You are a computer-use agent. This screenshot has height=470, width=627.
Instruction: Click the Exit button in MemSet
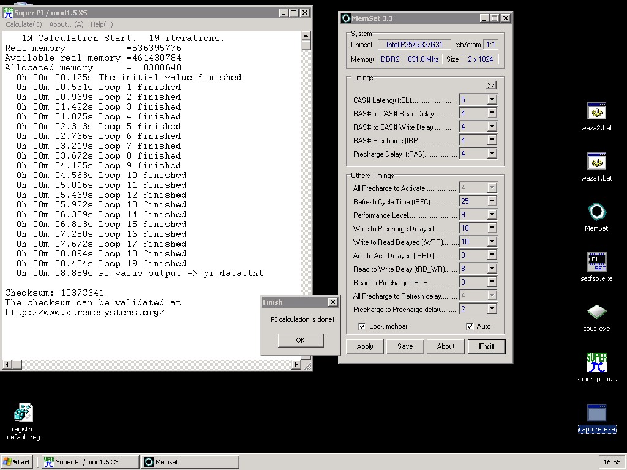pos(487,346)
